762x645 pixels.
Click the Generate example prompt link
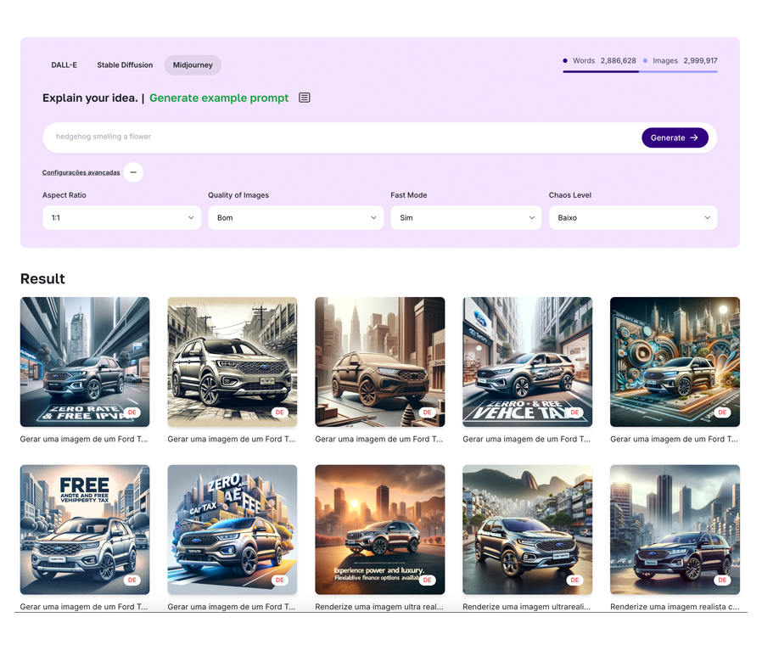point(219,98)
